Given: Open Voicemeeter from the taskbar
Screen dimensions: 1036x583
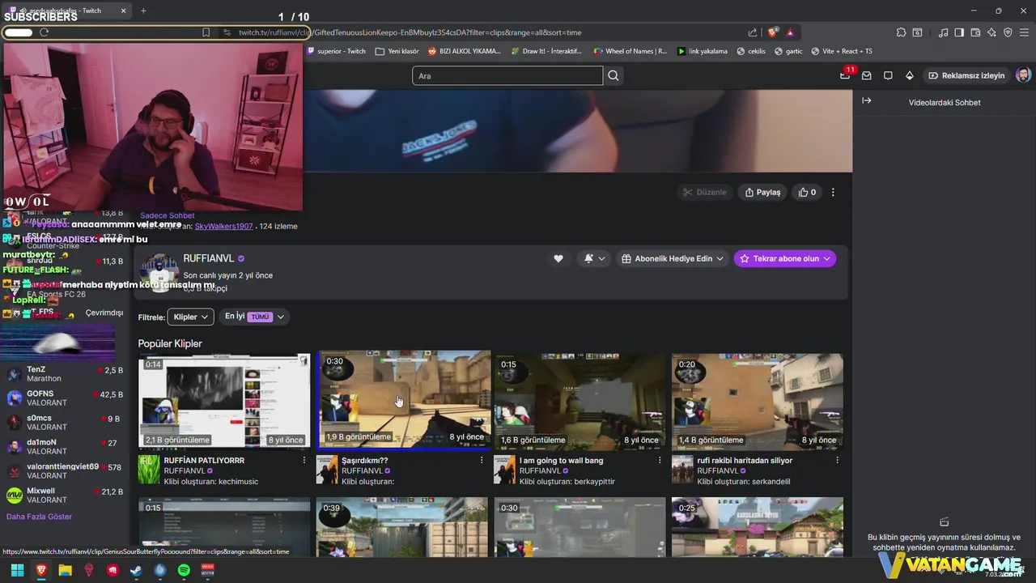Looking at the screenshot, I should [208, 570].
